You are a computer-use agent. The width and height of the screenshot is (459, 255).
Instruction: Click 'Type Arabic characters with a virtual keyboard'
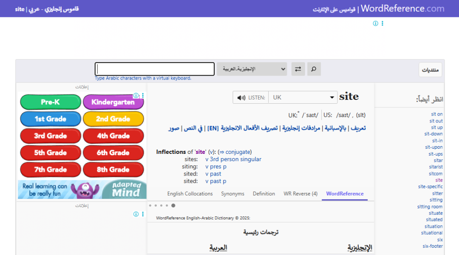click(143, 78)
